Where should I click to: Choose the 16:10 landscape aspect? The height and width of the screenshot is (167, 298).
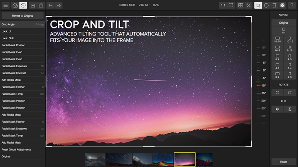(x=277, y=39)
